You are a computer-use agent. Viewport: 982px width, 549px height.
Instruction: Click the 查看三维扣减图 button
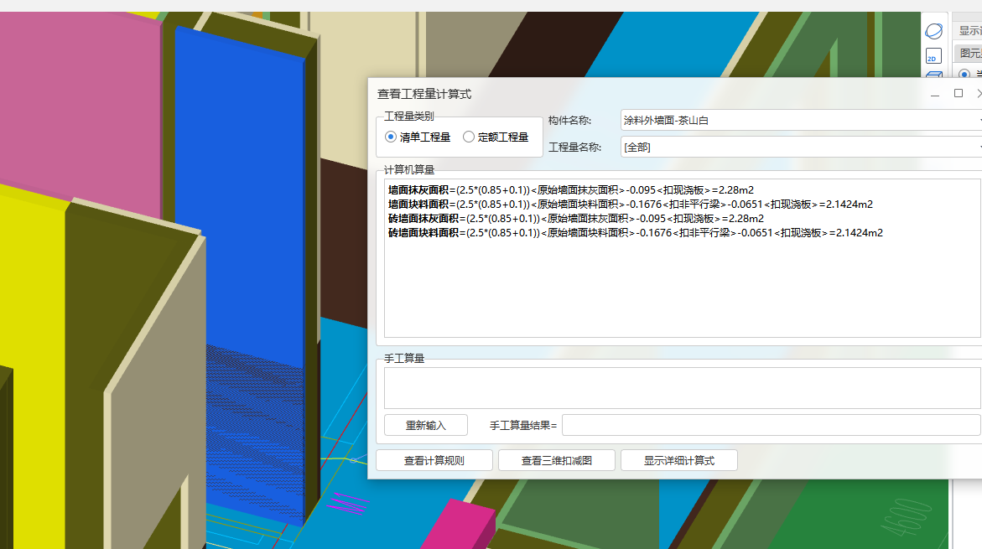click(x=557, y=461)
